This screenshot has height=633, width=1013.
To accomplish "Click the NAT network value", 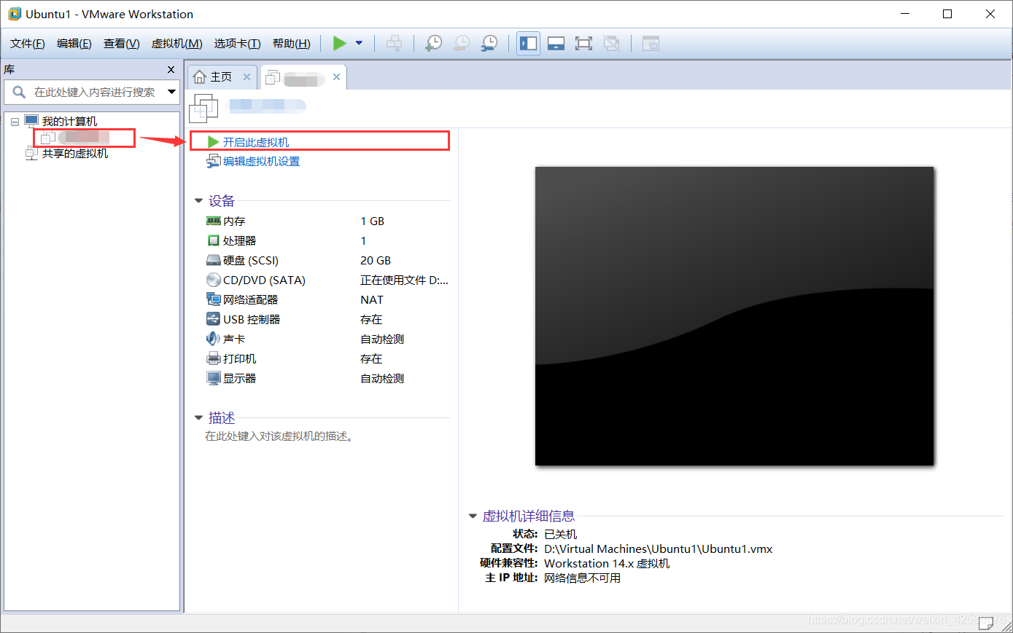I will click(372, 300).
